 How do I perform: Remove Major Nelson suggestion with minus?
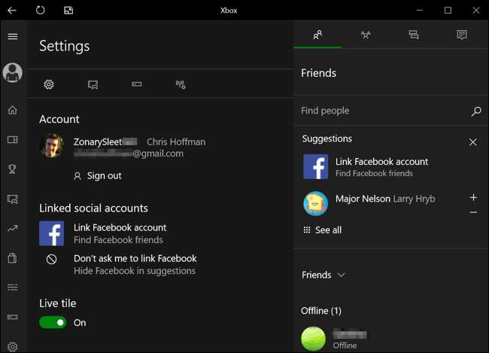click(473, 212)
